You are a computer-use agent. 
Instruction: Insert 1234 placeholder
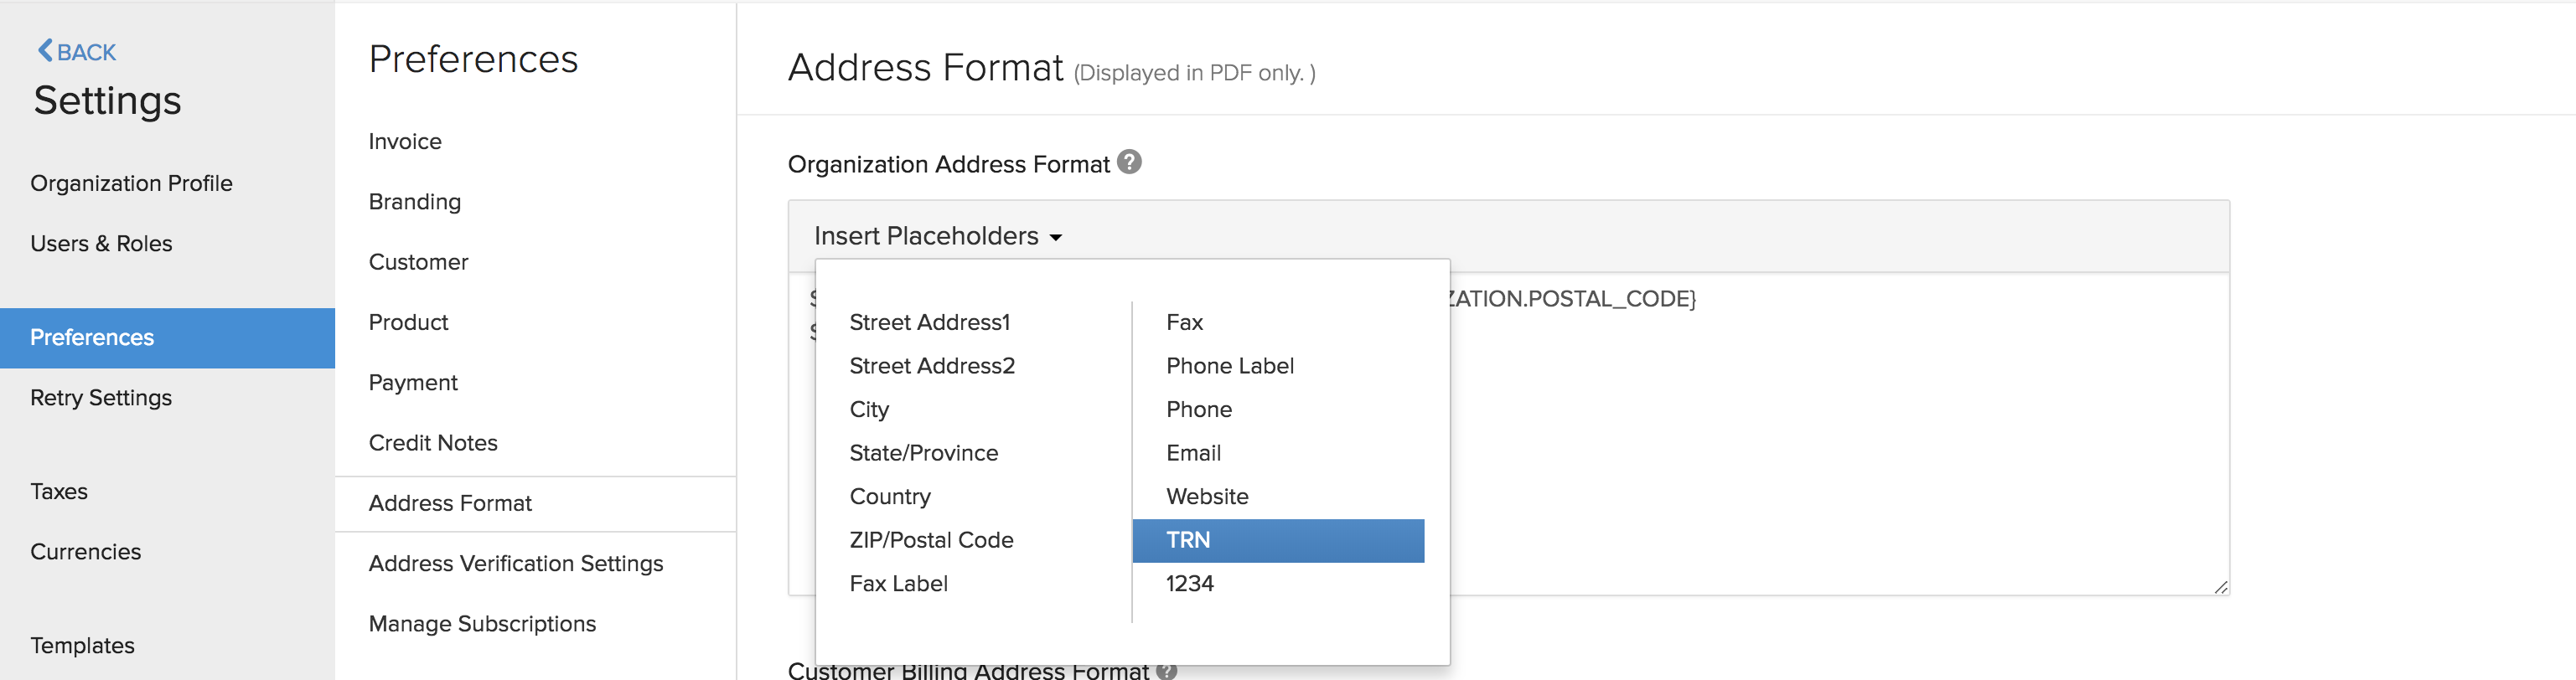click(1189, 584)
